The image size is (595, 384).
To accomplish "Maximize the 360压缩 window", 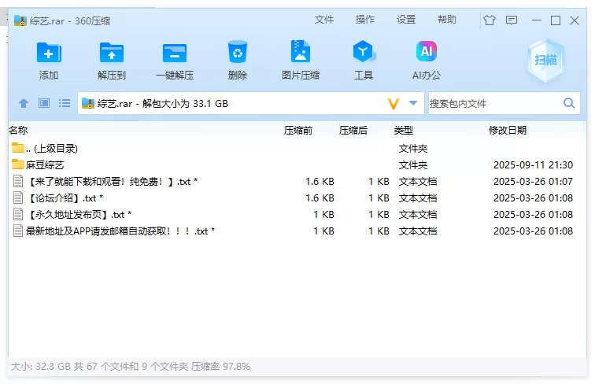I will [556, 20].
